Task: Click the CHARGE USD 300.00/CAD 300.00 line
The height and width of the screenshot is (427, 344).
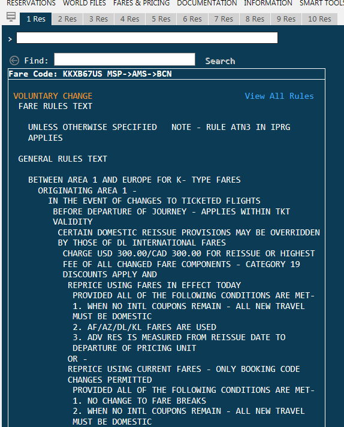Action: pos(189,253)
